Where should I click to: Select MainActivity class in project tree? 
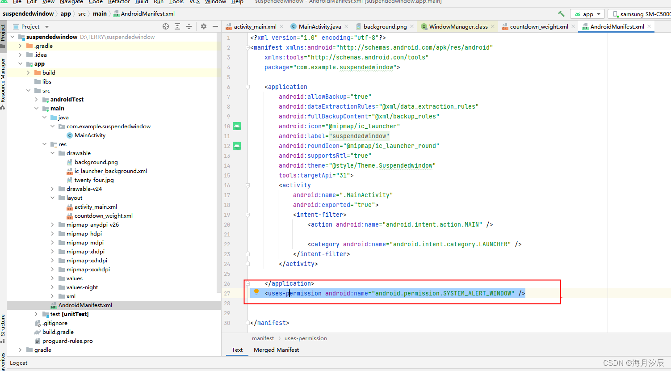[90, 135]
